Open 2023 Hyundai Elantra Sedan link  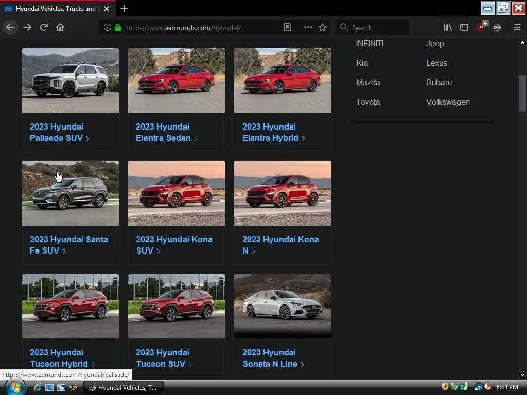click(166, 132)
